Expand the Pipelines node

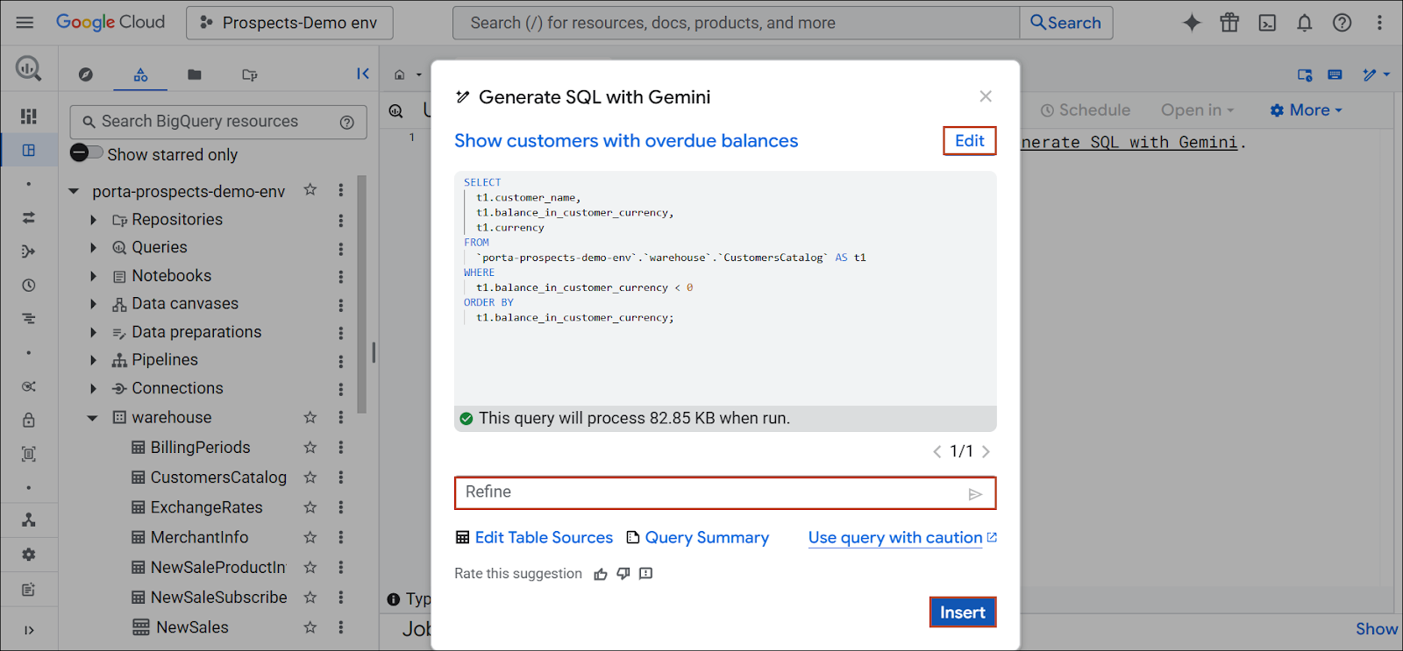(93, 360)
